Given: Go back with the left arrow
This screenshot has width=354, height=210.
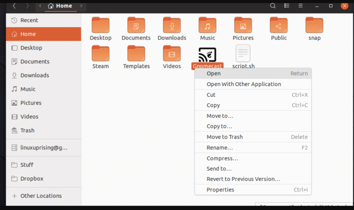Looking at the screenshot, I should pyautogui.click(x=14, y=6).
